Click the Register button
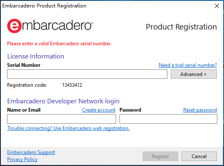 click(160, 156)
